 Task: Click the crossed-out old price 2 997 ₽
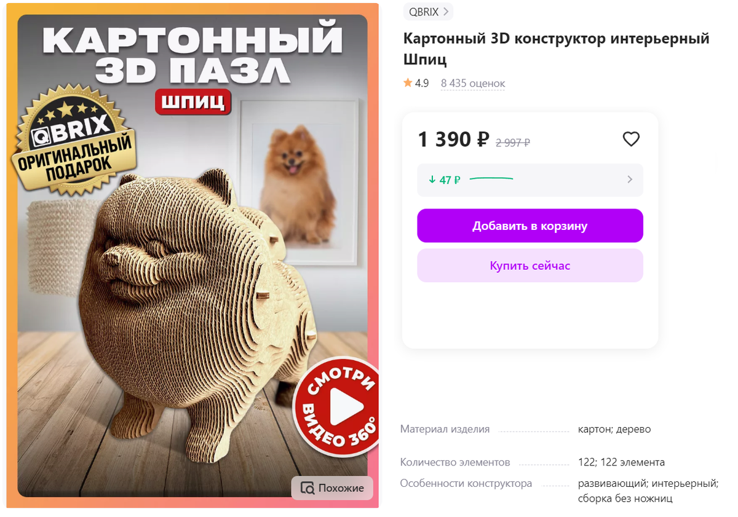513,143
